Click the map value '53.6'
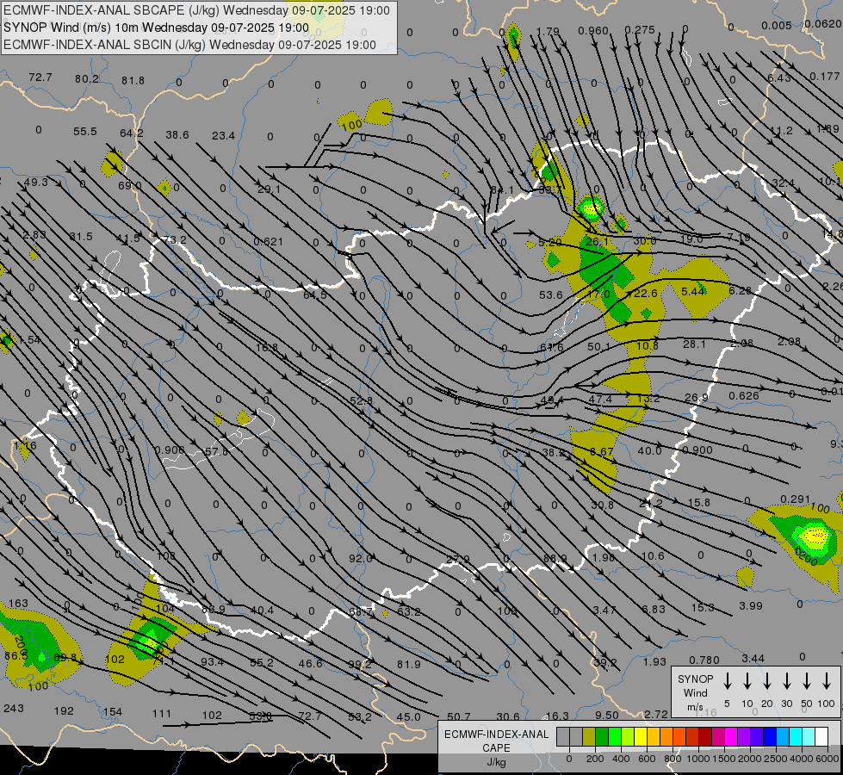The image size is (843, 775). tap(550, 294)
